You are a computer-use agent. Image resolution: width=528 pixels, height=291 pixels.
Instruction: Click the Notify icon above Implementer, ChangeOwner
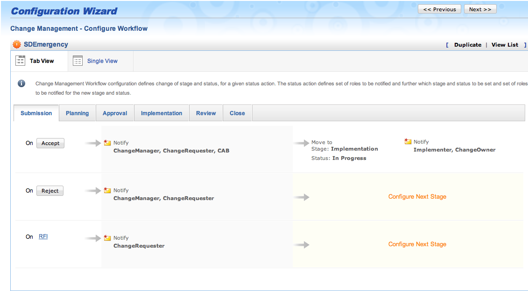407,141
